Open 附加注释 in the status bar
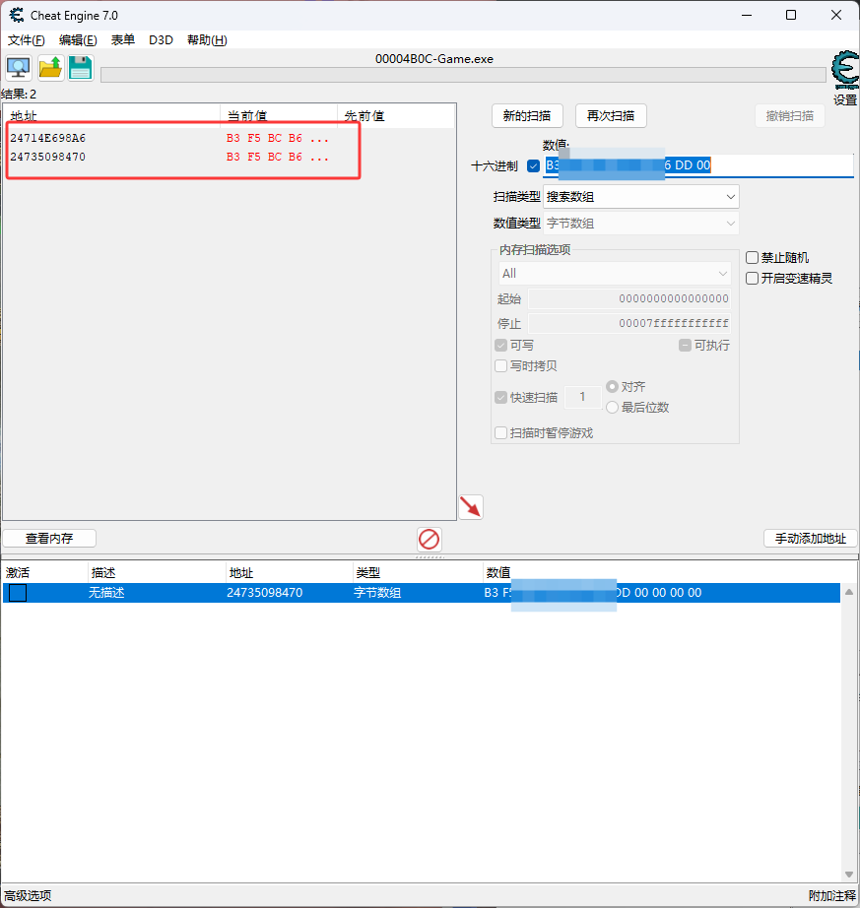The width and height of the screenshot is (860, 908). point(832,896)
